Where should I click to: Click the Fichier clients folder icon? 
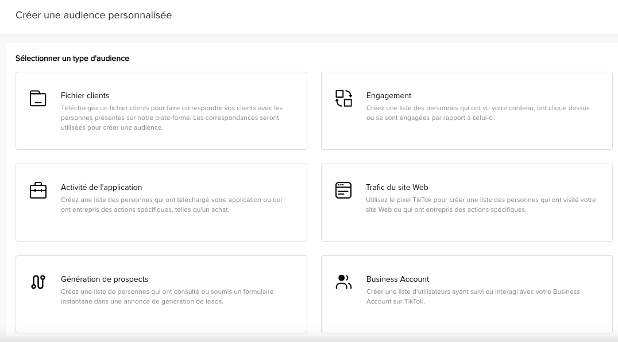point(38,98)
